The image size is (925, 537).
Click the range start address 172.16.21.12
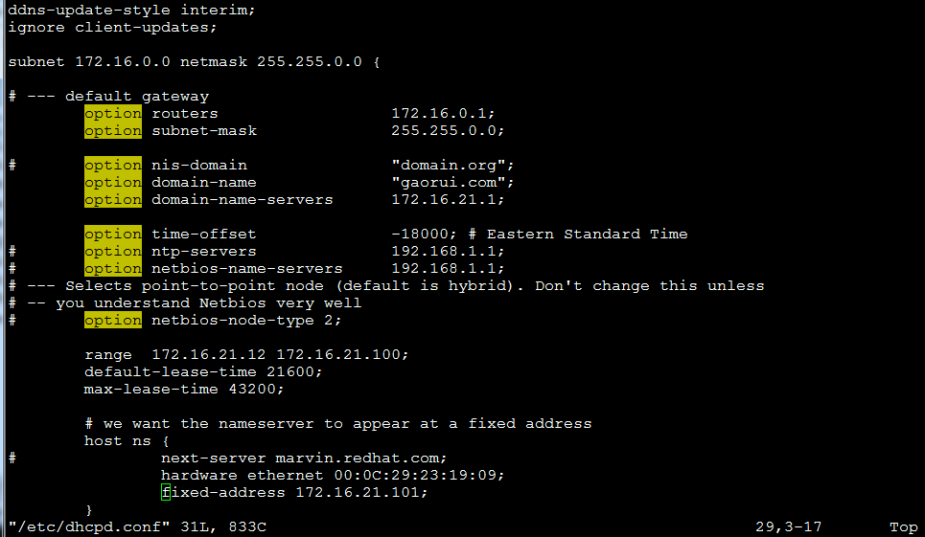click(x=209, y=355)
